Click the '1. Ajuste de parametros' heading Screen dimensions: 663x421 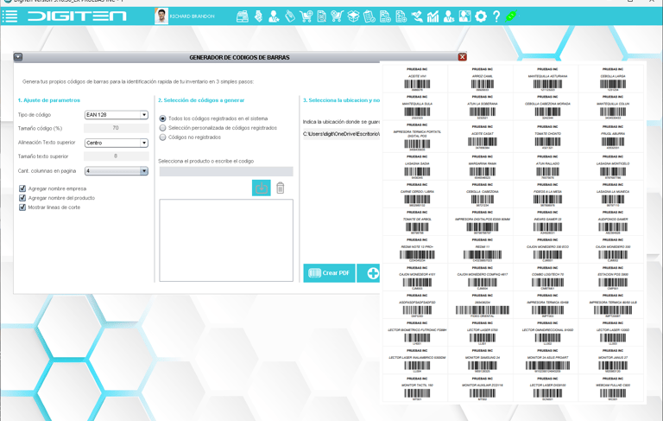coord(48,100)
